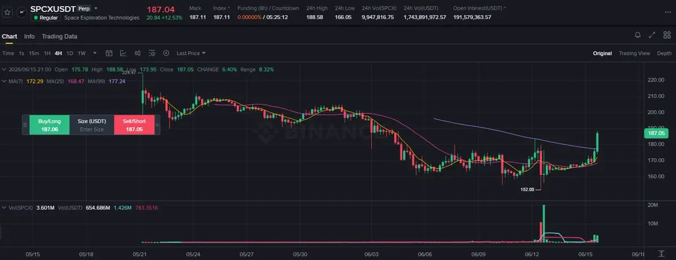Click the 24h High value 188.58
Image resolution: width=676 pixels, height=260 pixels.
pos(314,17)
